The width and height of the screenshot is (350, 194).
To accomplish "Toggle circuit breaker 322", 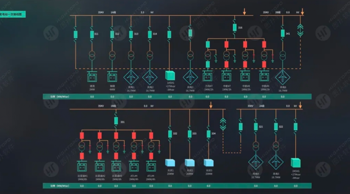I will (x=276, y=127).
